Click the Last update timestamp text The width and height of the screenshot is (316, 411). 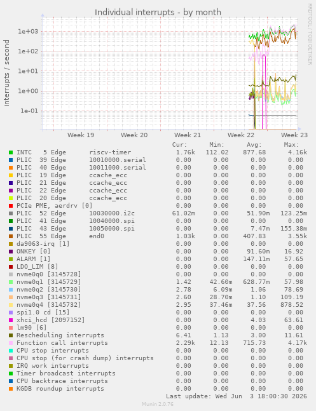tap(237, 396)
